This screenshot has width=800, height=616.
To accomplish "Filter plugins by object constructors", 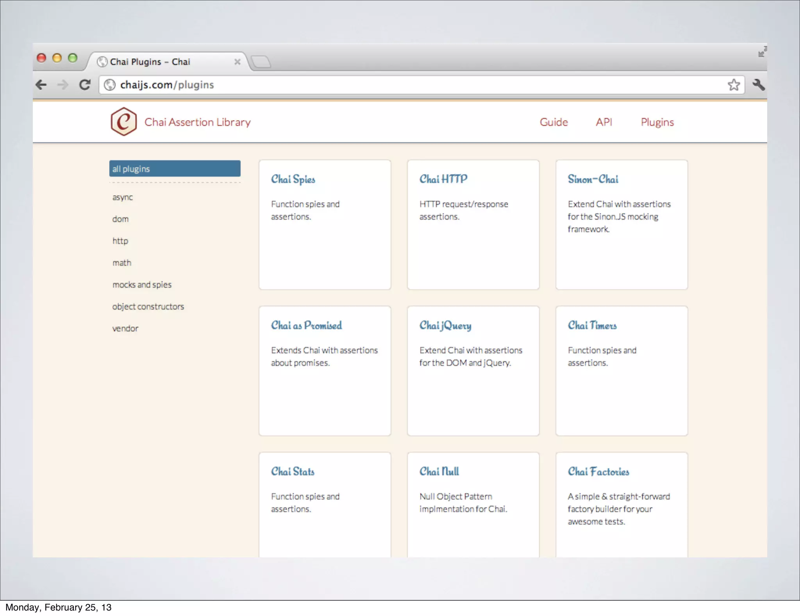I will tap(148, 306).
